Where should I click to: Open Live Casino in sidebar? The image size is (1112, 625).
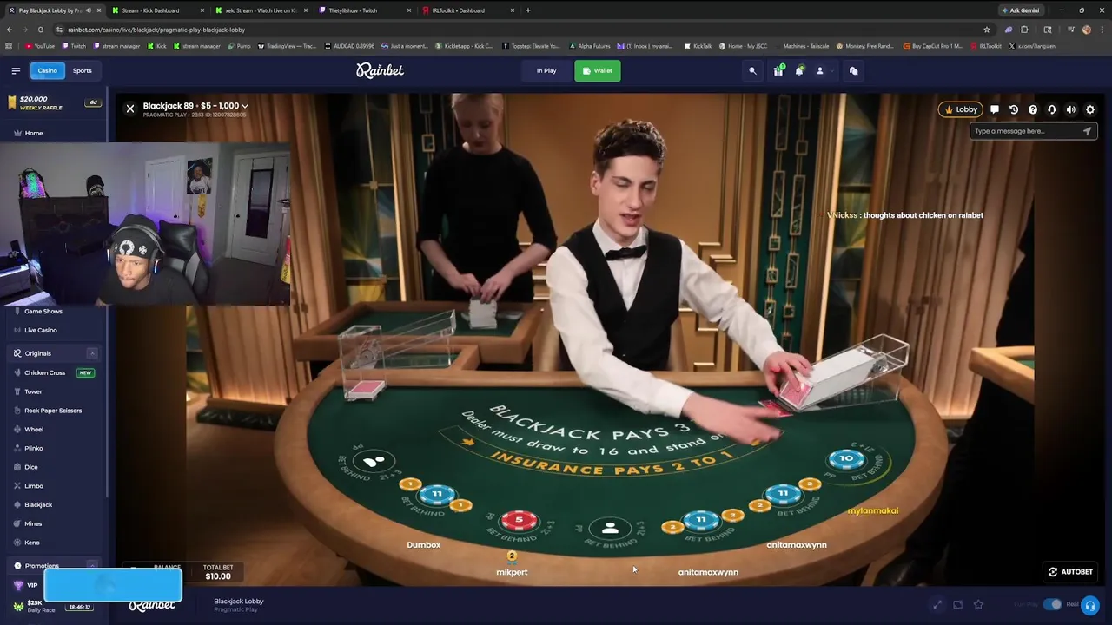click(x=40, y=330)
